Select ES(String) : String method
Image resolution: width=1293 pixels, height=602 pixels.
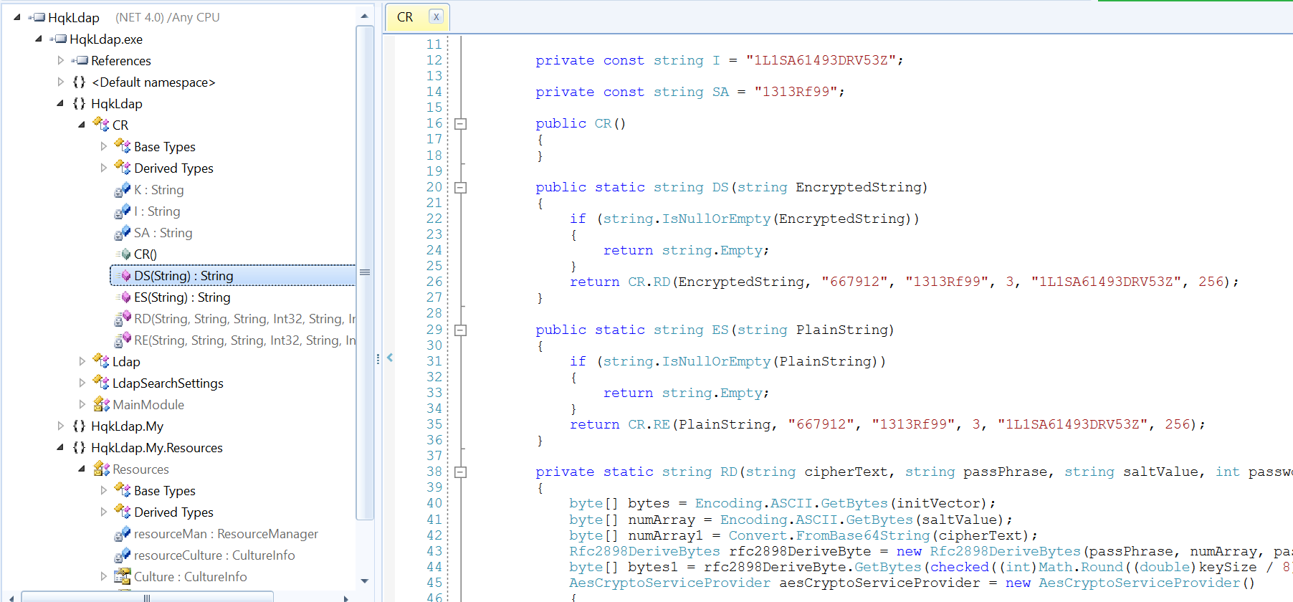(182, 297)
